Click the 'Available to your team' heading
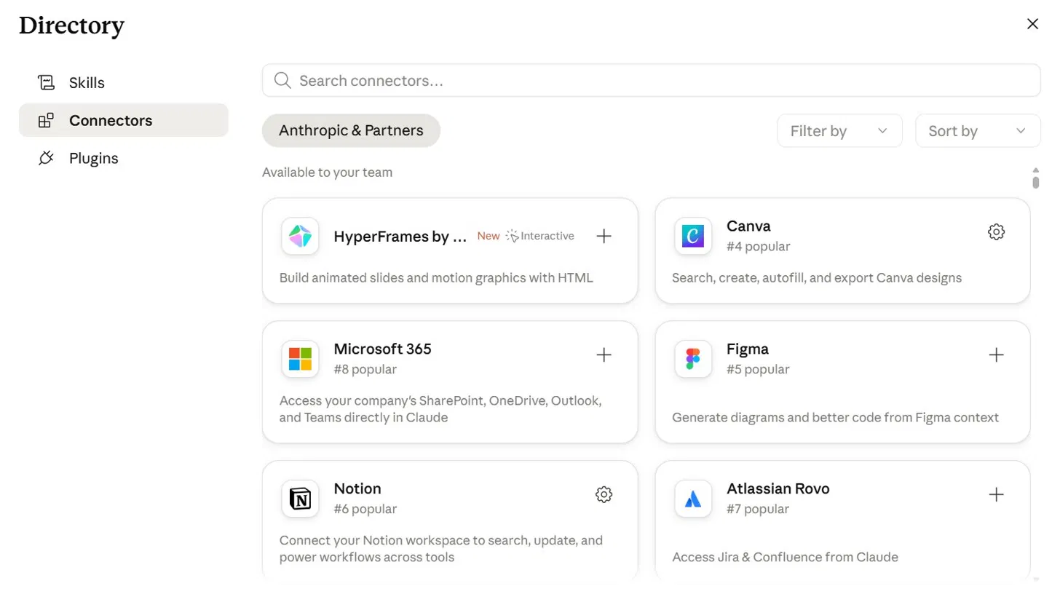 click(327, 173)
